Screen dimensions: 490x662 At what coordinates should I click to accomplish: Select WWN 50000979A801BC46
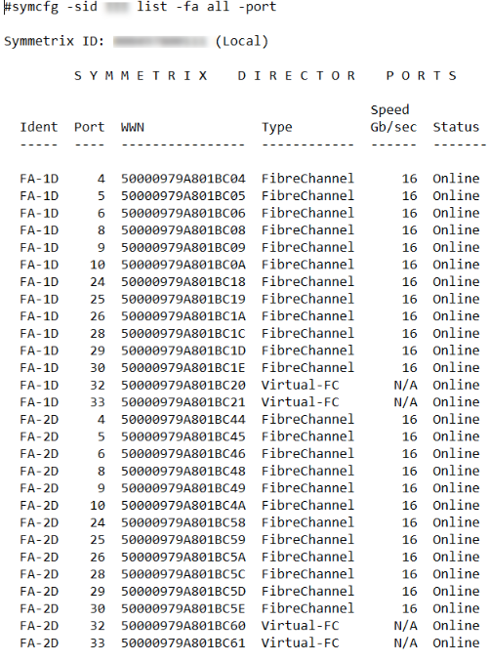click(x=184, y=454)
